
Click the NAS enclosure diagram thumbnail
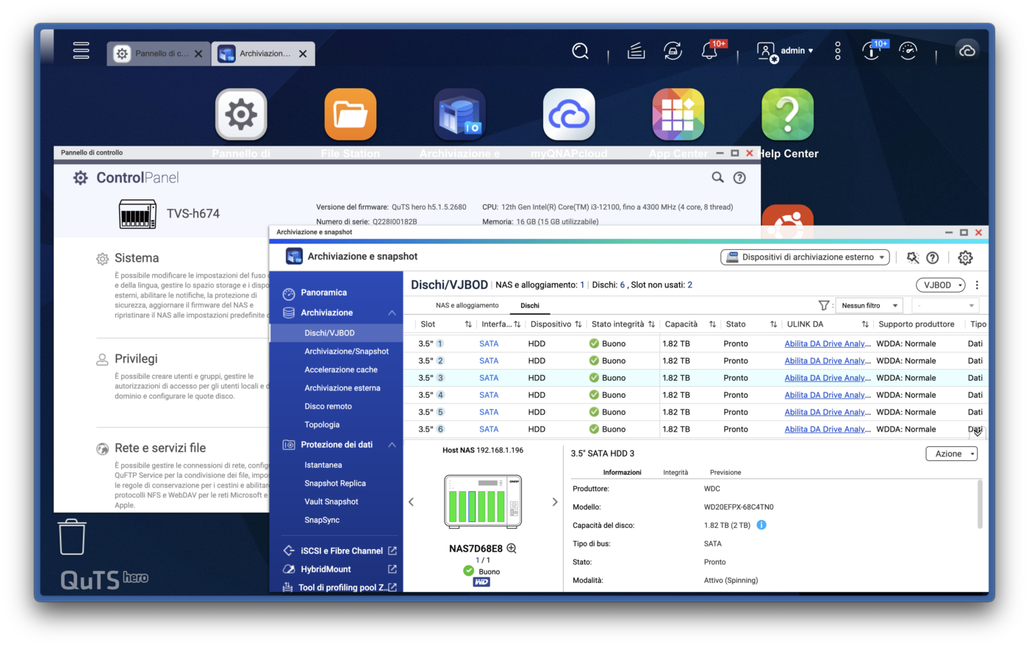click(x=483, y=502)
